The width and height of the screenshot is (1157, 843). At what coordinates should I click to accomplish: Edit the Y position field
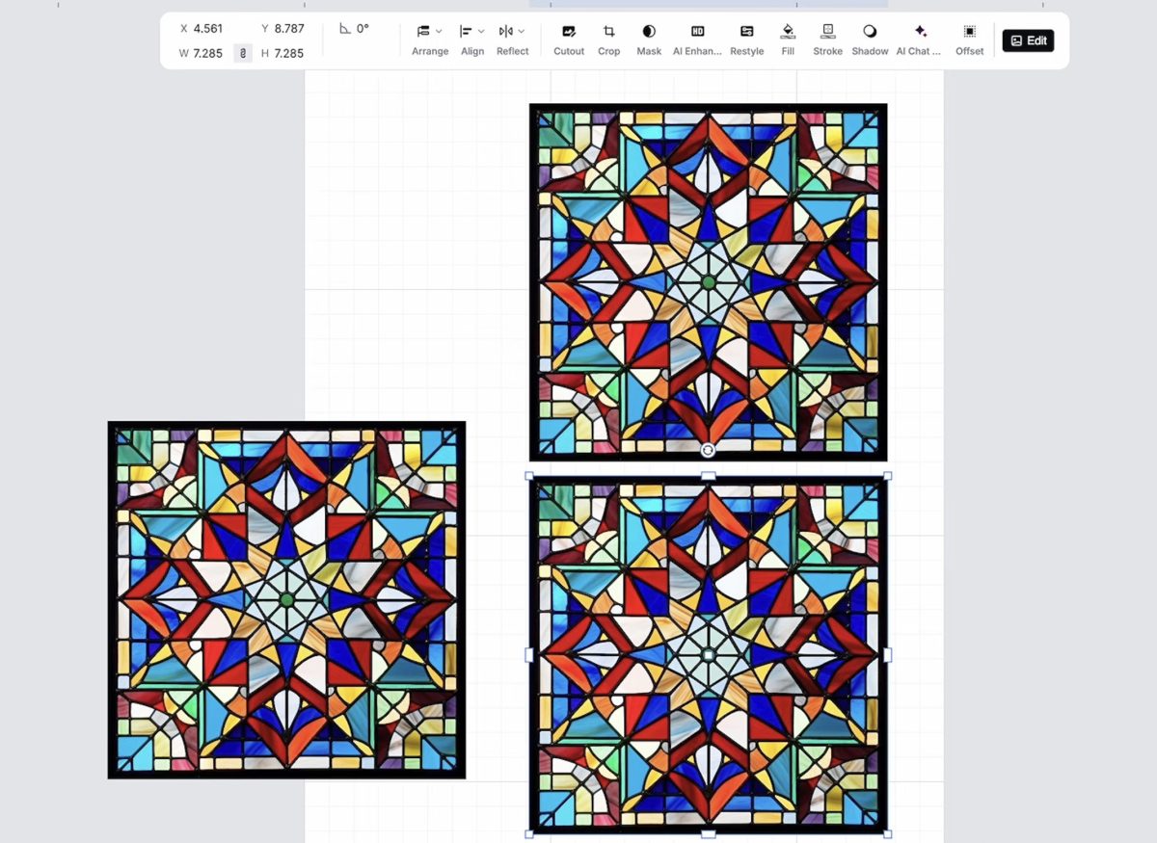(x=283, y=29)
